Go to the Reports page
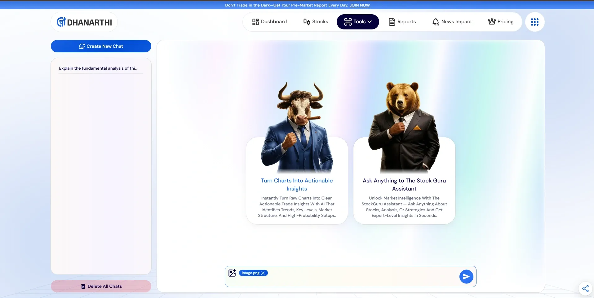The height and width of the screenshot is (298, 594). coord(402,22)
